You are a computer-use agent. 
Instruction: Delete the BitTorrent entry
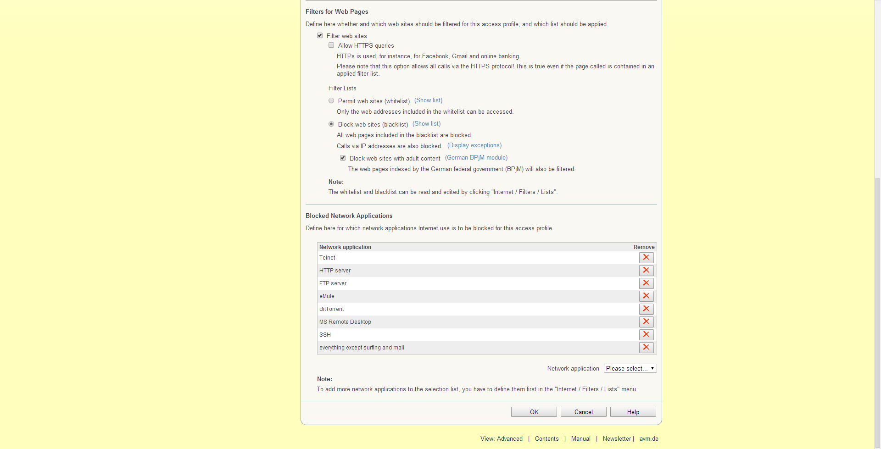click(646, 309)
